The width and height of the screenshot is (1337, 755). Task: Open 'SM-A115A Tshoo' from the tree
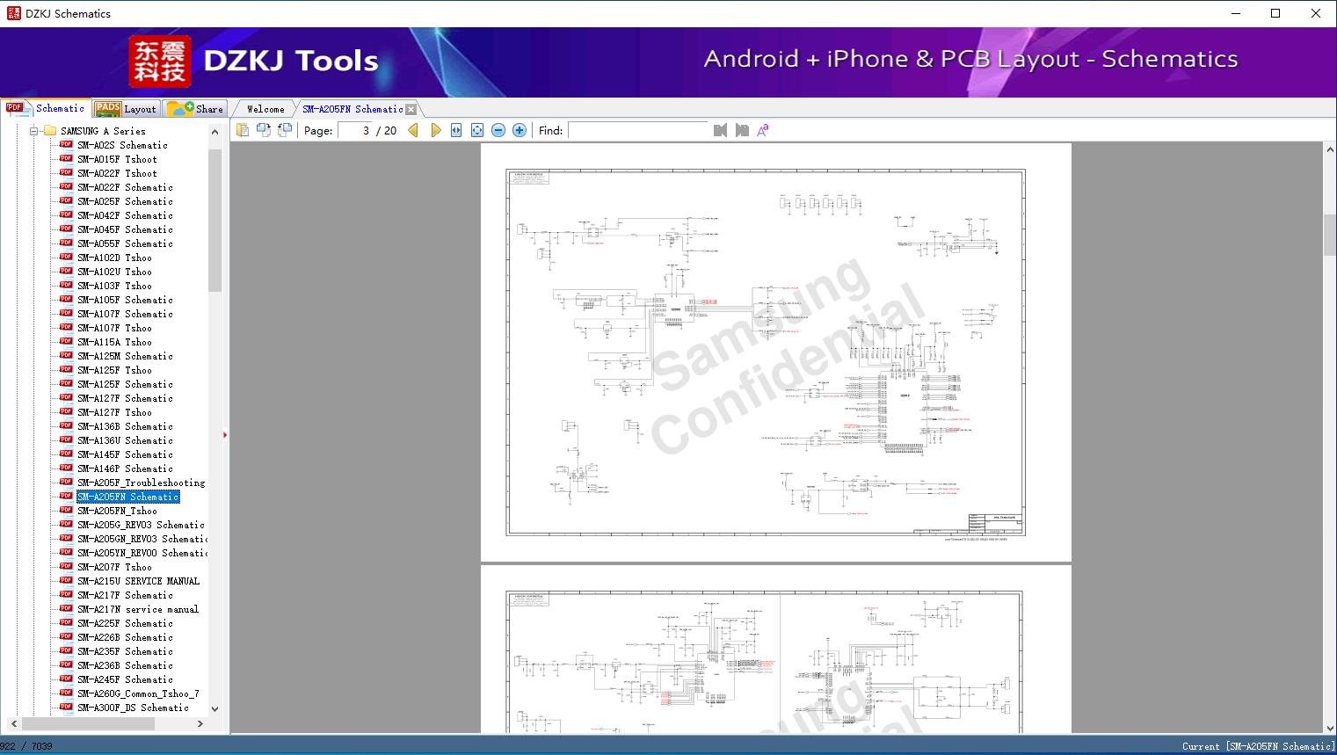114,342
